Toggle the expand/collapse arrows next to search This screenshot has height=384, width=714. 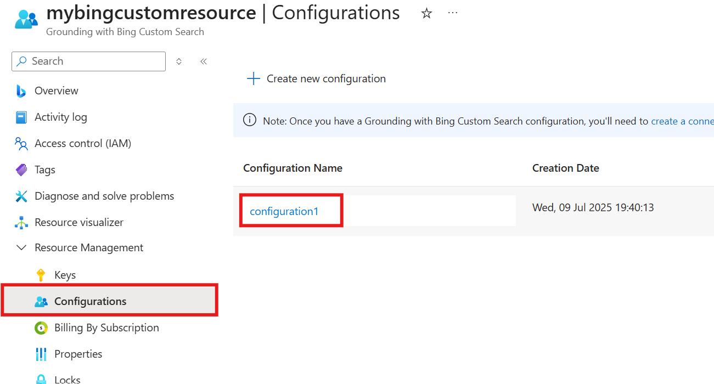pos(179,61)
